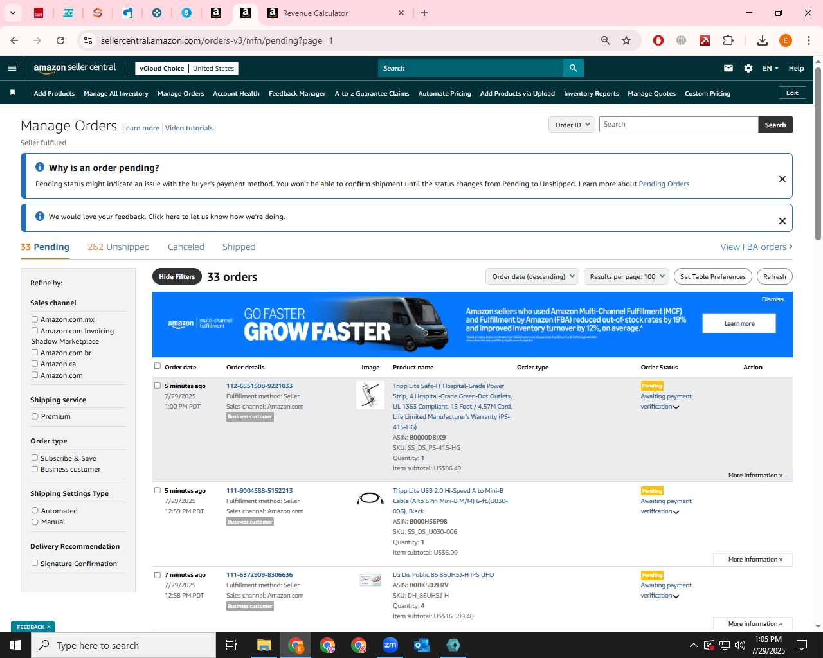Click Hide Filters button
This screenshot has width=823, height=658.
(177, 277)
